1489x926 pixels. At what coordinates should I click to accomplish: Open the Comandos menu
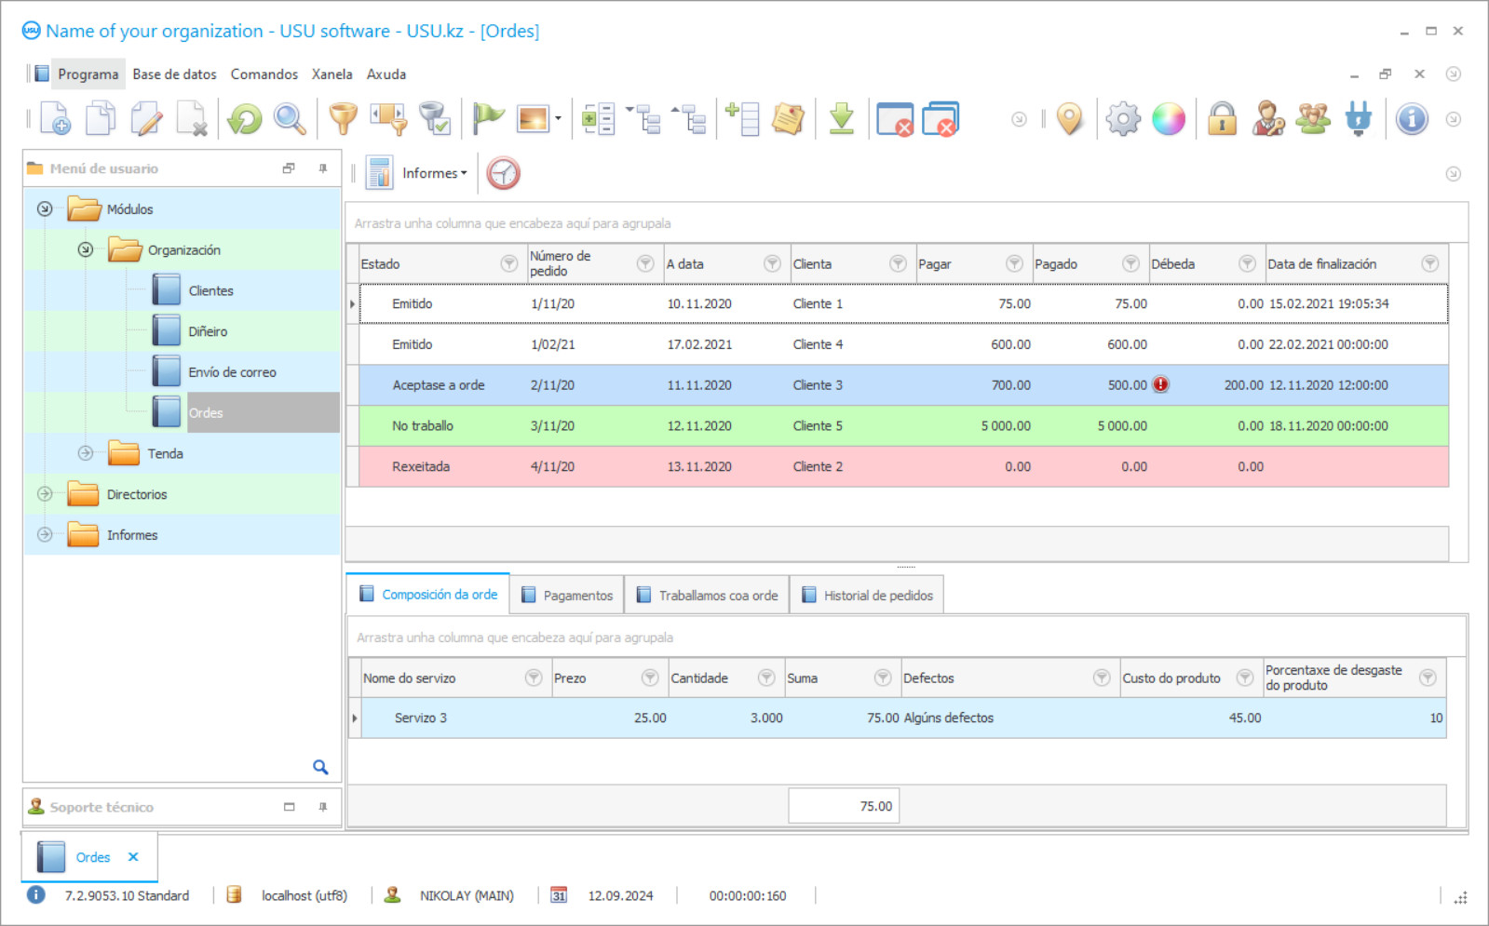[x=264, y=74]
